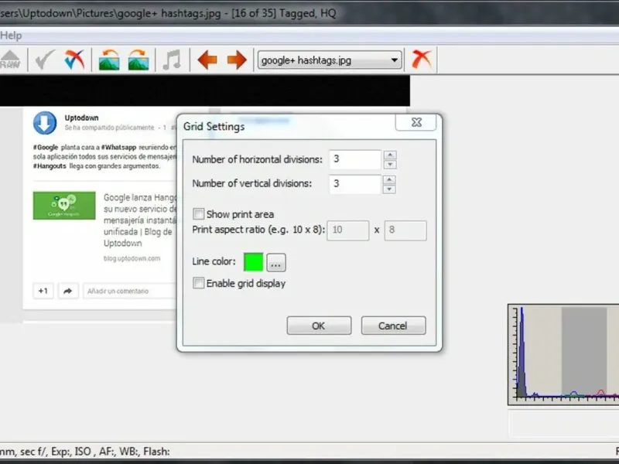The height and width of the screenshot is (464, 619).
Task: Increase number of vertical divisions
Action: 389,179
